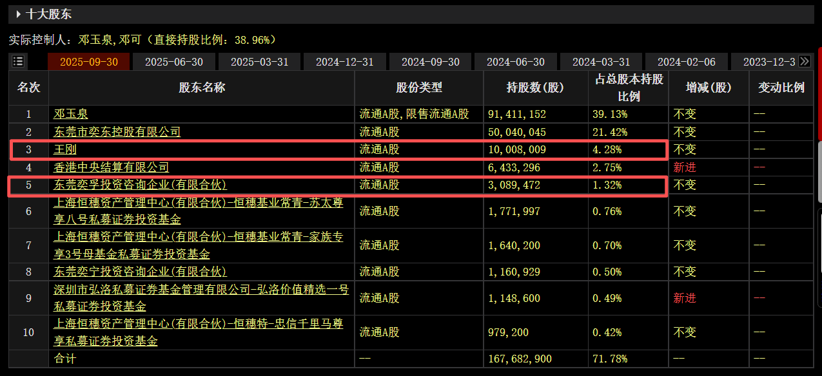The image size is (822, 376).
Task: Open shareholder link 邓玉泉
Action: point(71,115)
